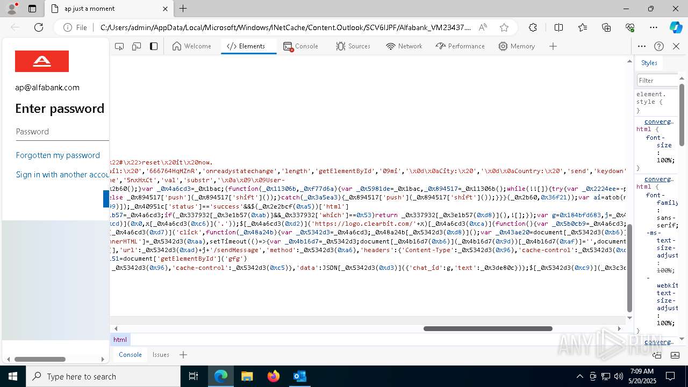Viewport: 688px width, 387px height.
Task: Open the Extensions puzzle icon
Action: click(533, 27)
